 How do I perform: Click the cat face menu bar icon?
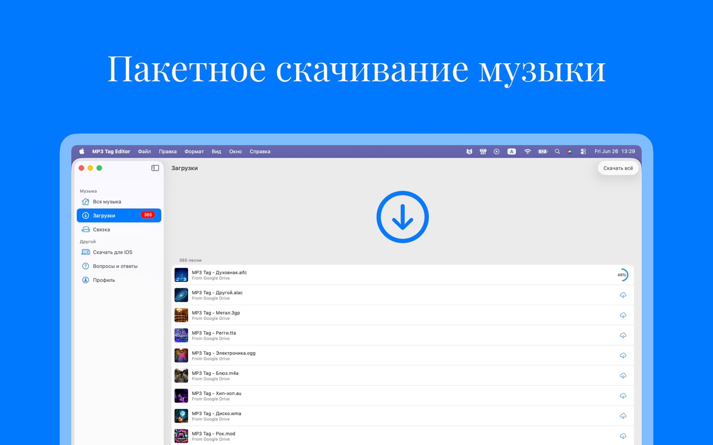469,151
